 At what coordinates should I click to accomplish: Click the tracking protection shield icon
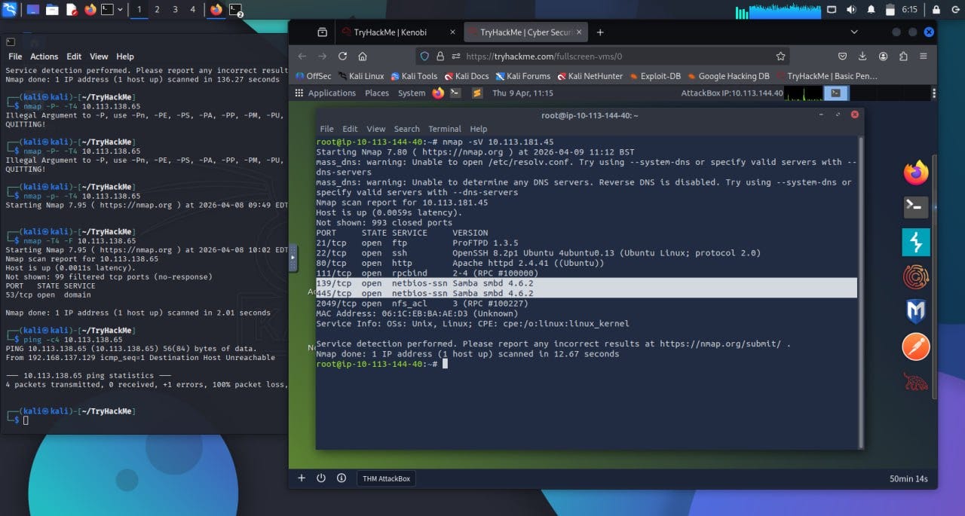[424, 56]
